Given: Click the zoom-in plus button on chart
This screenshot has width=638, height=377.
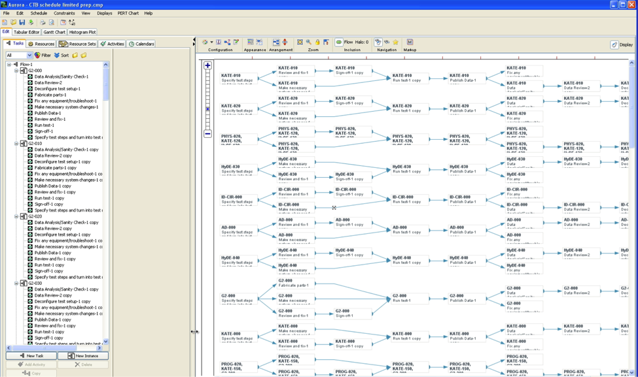Looking at the screenshot, I should tap(207, 65).
